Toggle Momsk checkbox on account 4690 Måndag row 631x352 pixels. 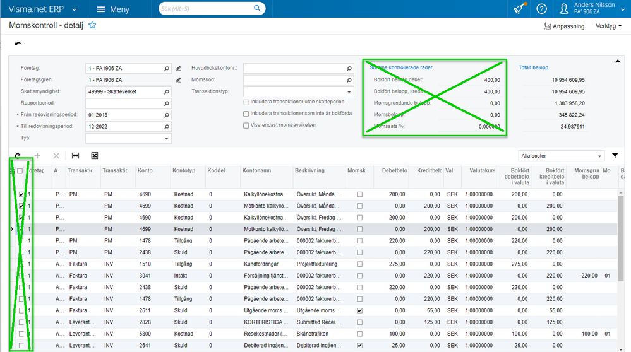click(359, 194)
